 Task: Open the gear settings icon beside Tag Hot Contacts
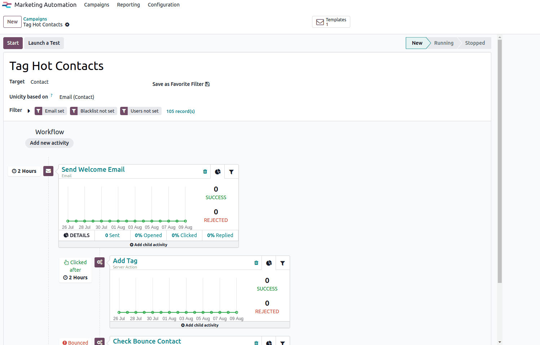67,25
